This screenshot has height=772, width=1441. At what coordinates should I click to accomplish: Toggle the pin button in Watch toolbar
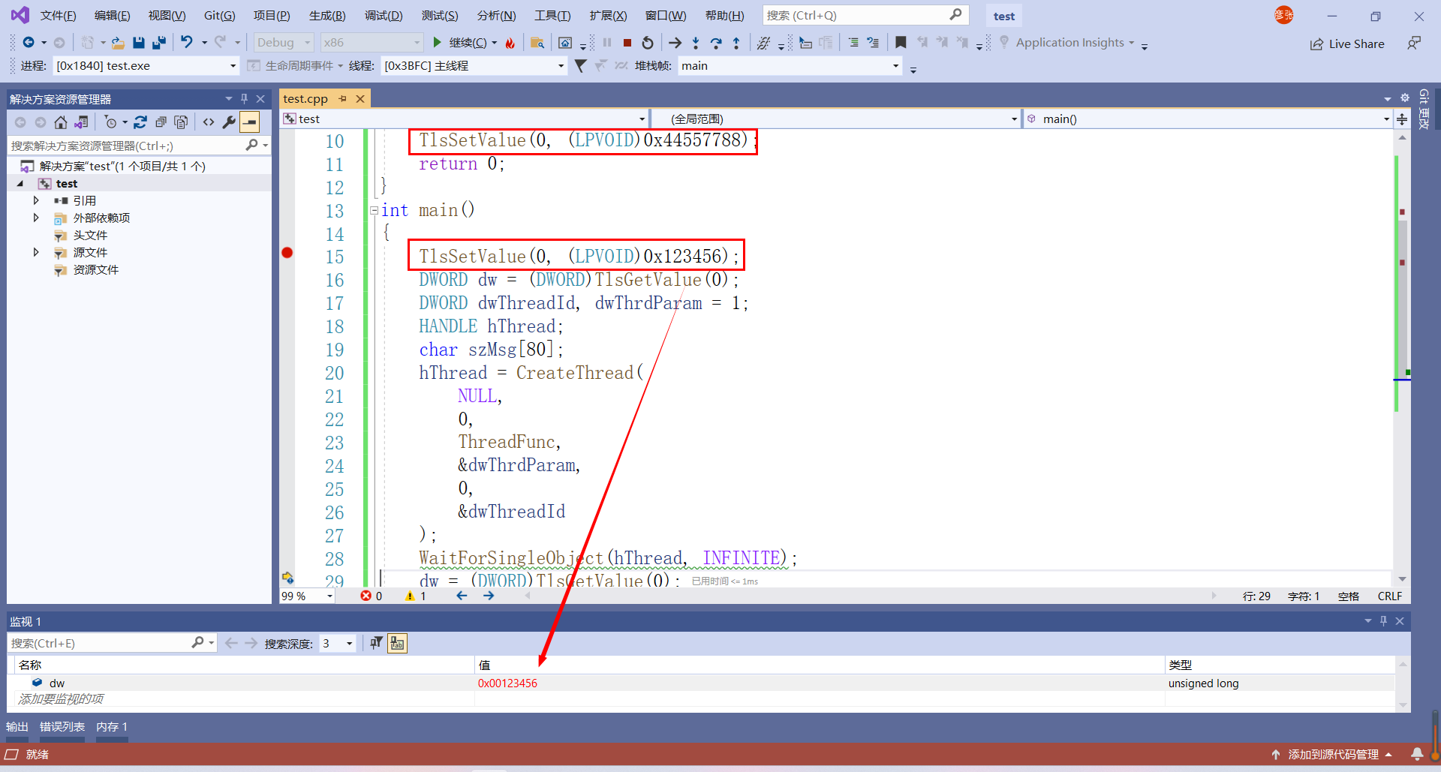[376, 643]
